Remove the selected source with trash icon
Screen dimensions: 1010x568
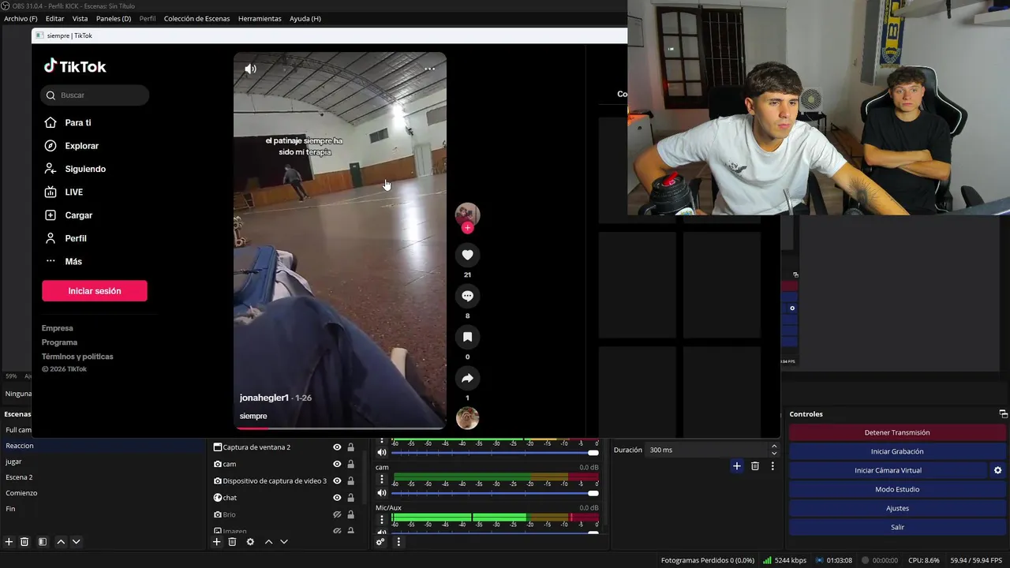tap(232, 542)
